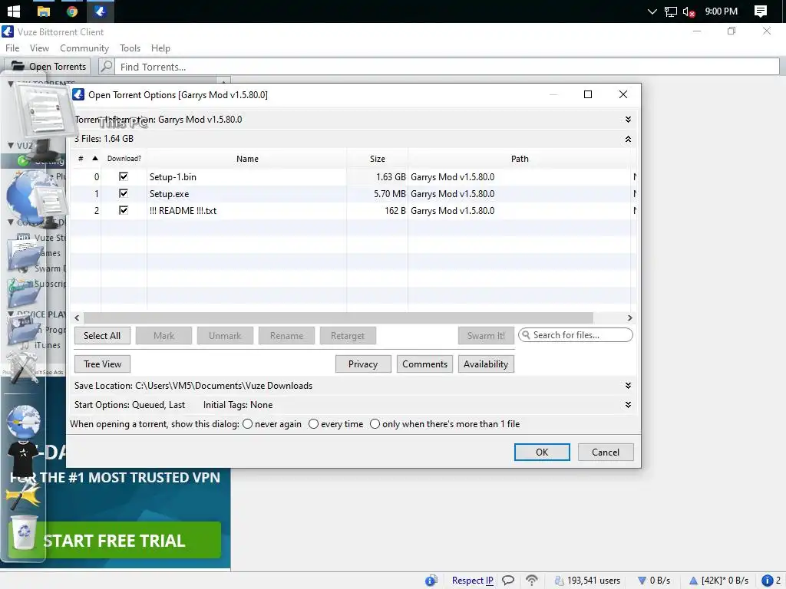This screenshot has width=786, height=589.
Task: Click the iTunes sidebar entry
Action: tap(47, 345)
